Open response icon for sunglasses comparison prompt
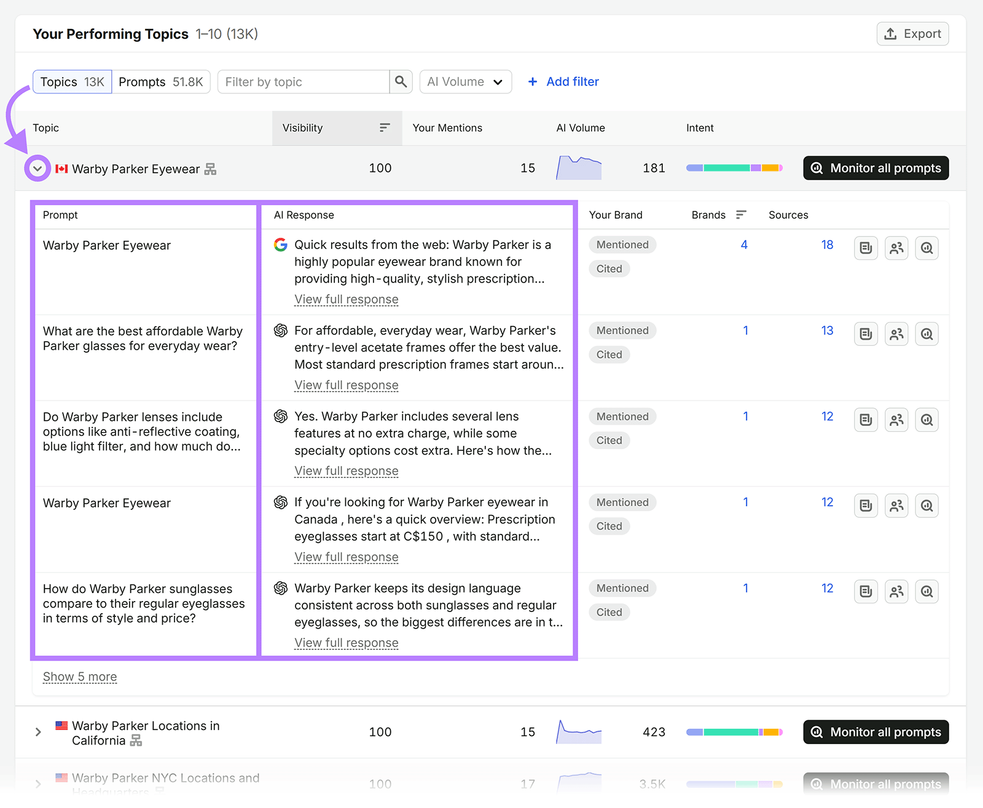This screenshot has width=983, height=808. (866, 592)
